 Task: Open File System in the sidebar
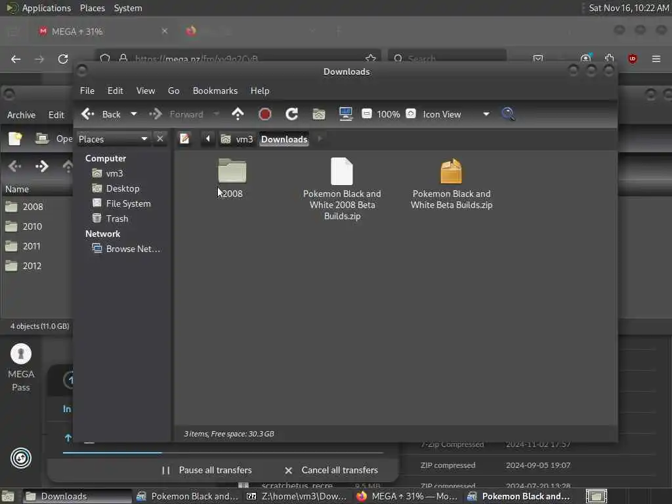click(x=121, y=203)
